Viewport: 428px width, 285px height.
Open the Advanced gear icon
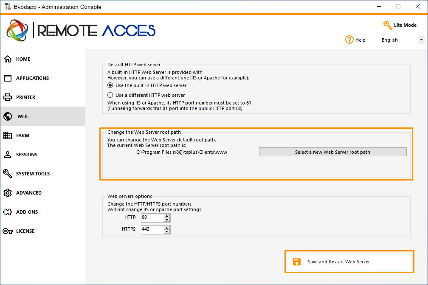tap(8, 193)
